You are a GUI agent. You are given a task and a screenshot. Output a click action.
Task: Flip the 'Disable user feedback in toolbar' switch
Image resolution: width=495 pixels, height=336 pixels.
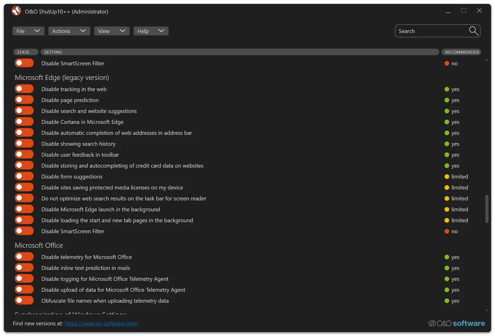coord(24,155)
